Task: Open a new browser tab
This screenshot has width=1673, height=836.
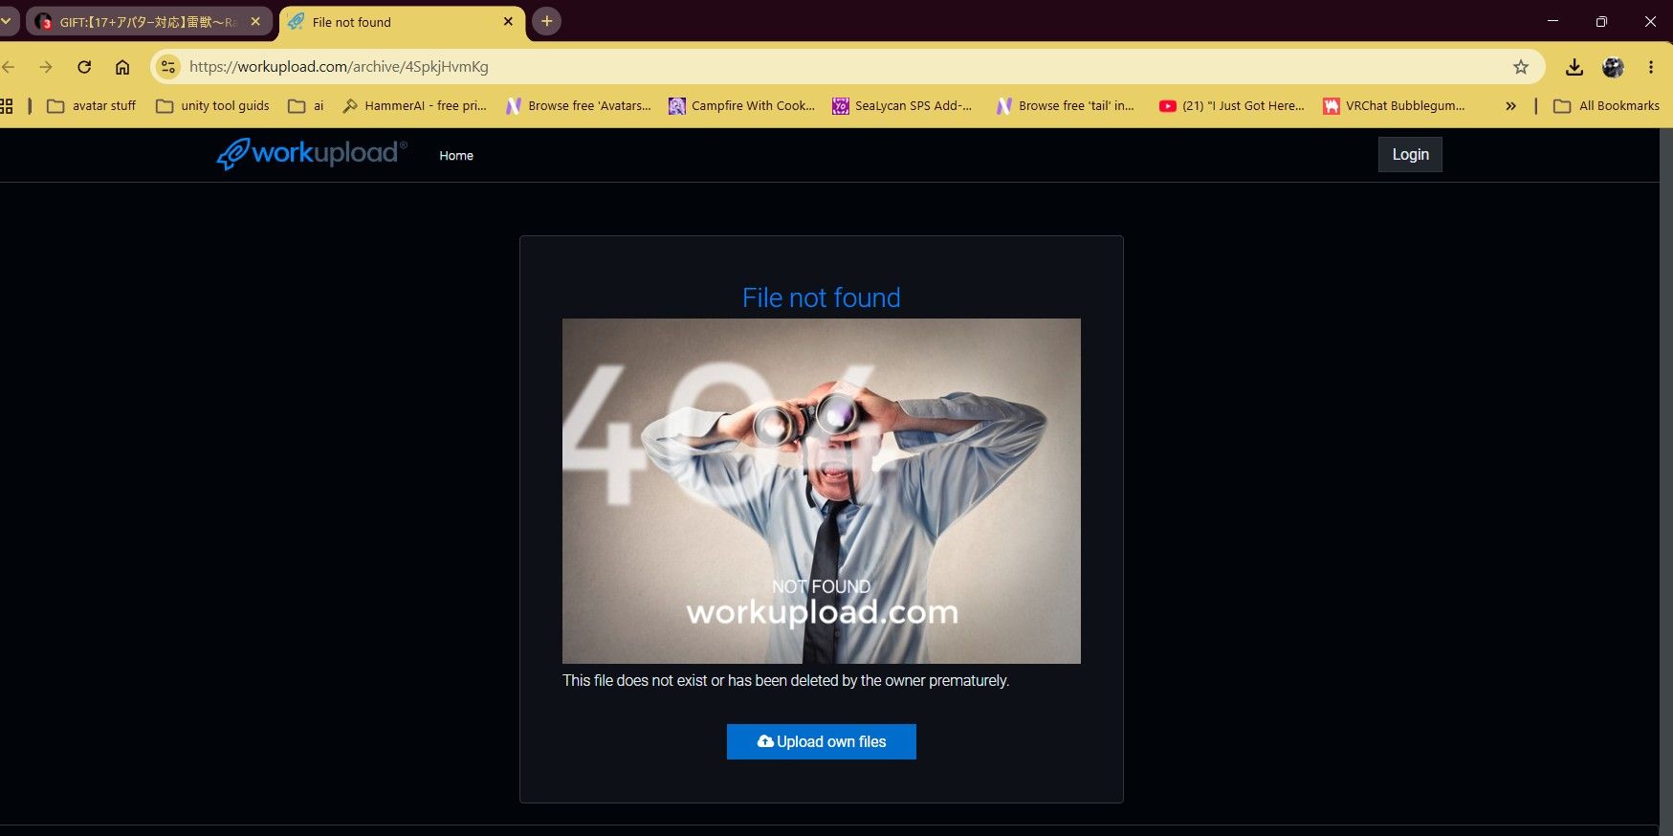Action: [546, 21]
